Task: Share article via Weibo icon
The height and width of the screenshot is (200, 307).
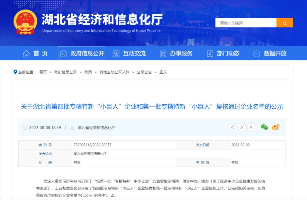Action: click(276, 127)
